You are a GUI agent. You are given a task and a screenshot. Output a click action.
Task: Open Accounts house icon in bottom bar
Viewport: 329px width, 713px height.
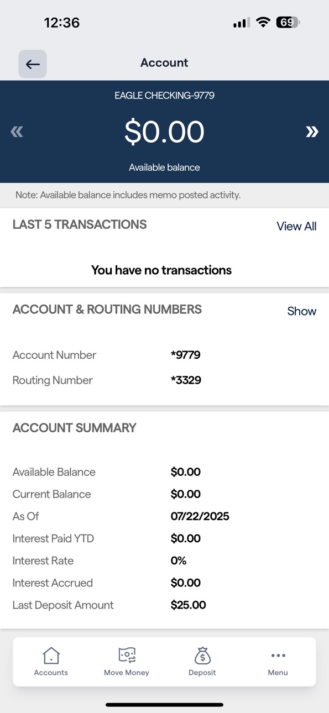(51, 656)
